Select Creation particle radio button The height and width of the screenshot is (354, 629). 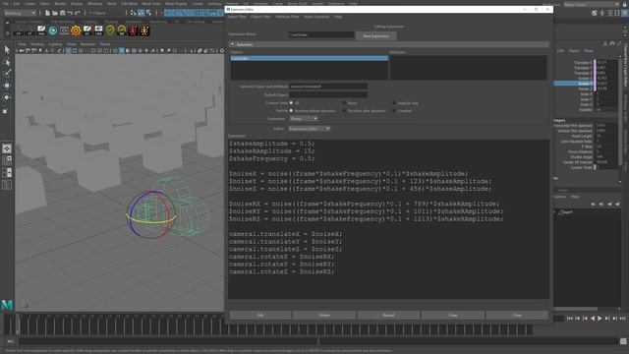pos(394,111)
